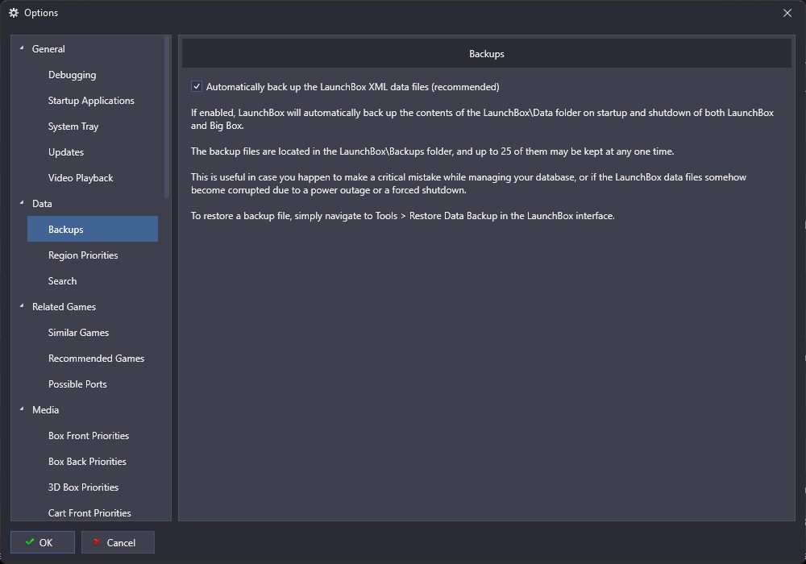The image size is (806, 564).
Task: Uncheck automatic LaunchBox XML backup checkbox
Action: coord(197,86)
